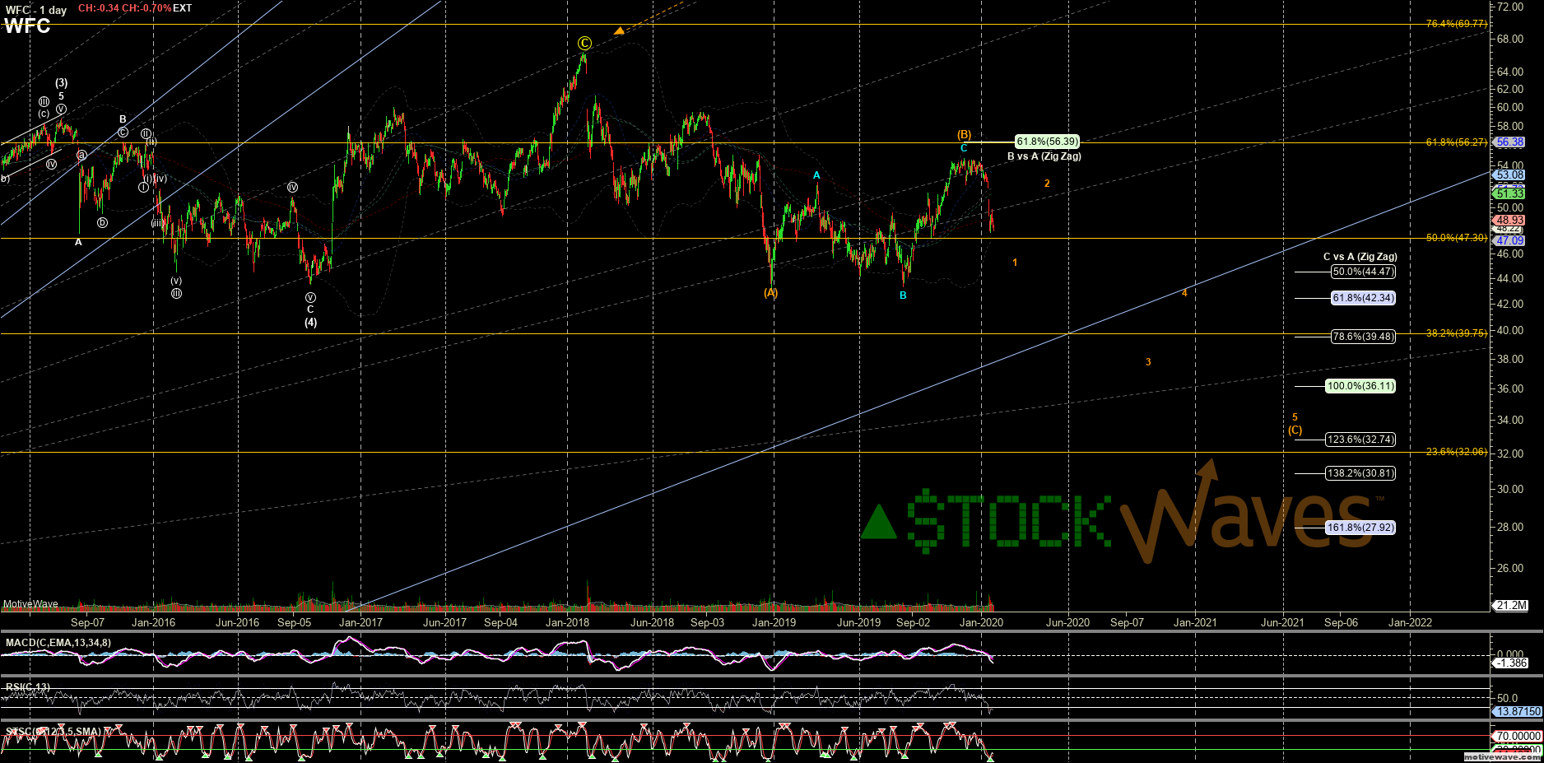1544x763 pixels.
Task: Click the yellow 38.2%(39.75) Fibonacci label
Action: pos(1457,333)
